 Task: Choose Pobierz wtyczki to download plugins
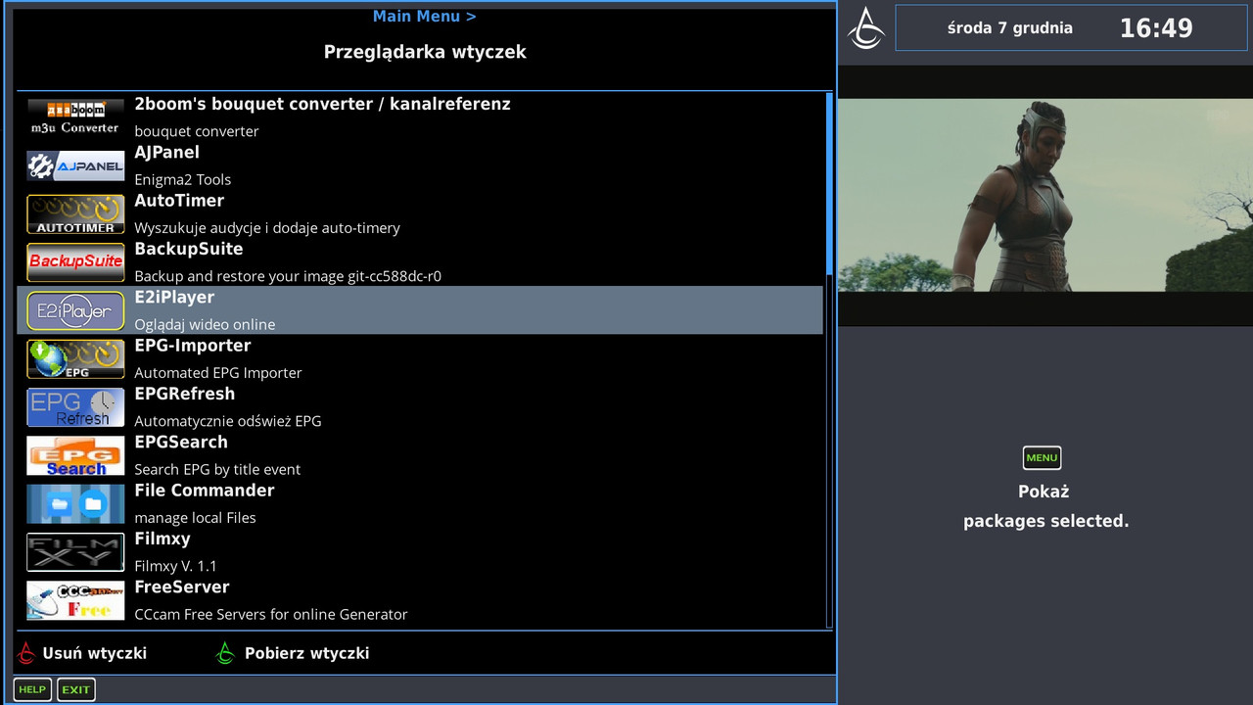306,653
